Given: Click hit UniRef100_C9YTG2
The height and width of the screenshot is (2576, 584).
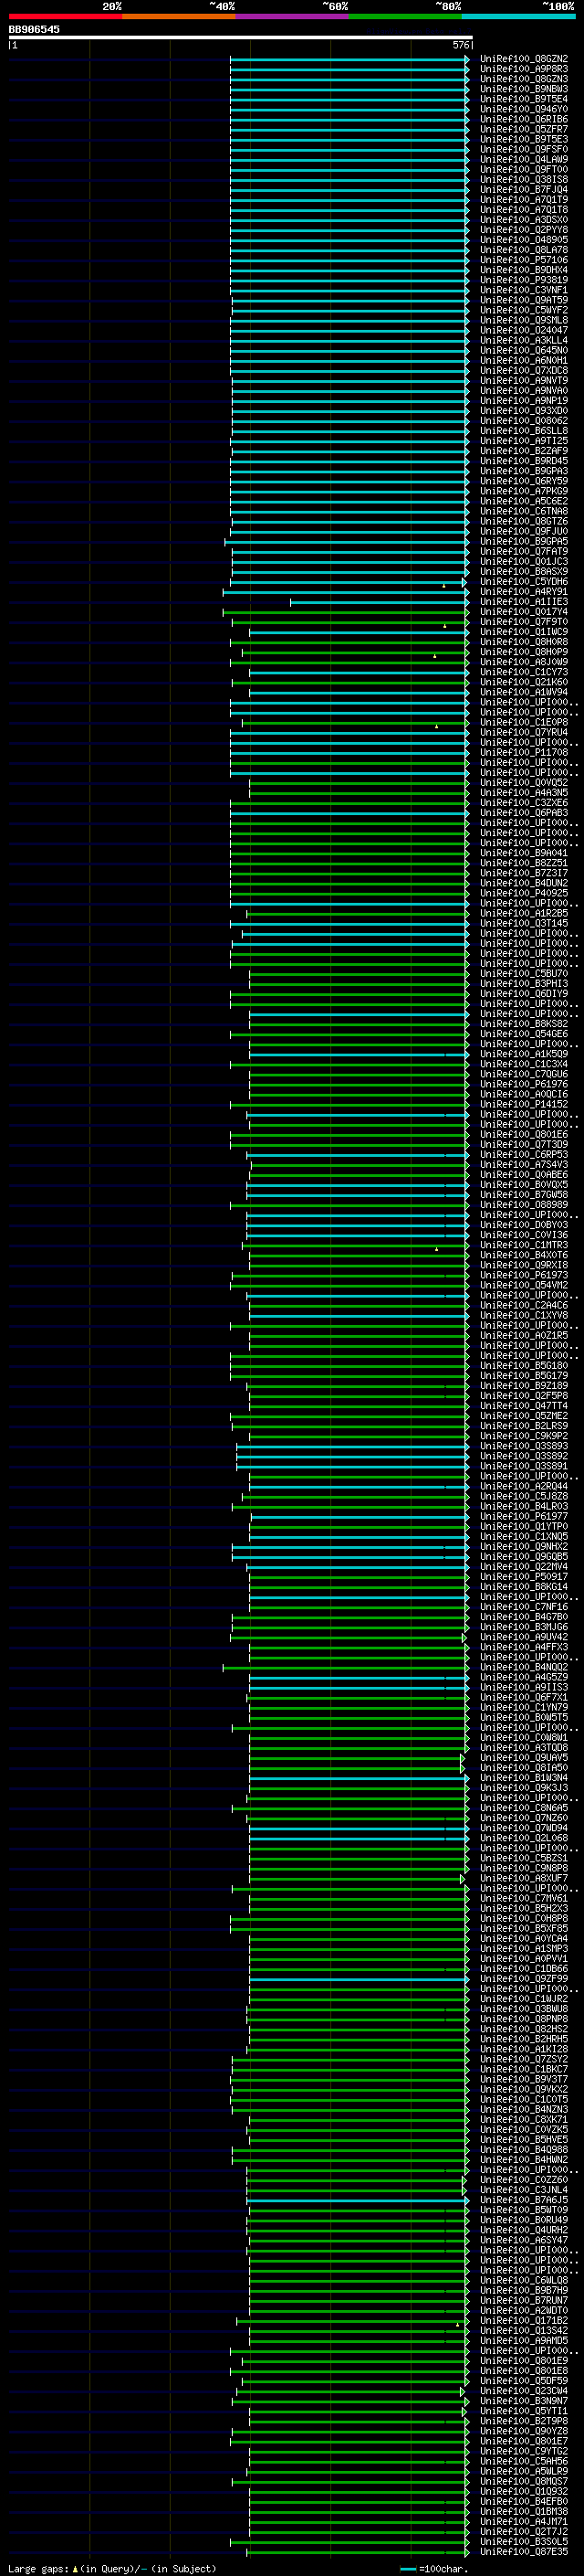Looking at the screenshot, I should (524, 2451).
